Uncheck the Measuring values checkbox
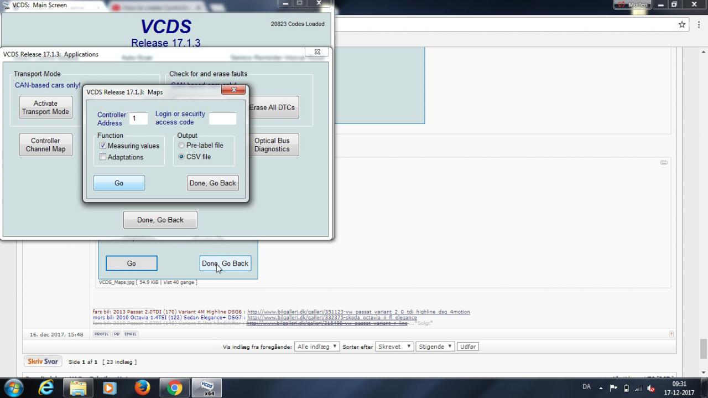This screenshot has width=708, height=398. click(x=103, y=146)
